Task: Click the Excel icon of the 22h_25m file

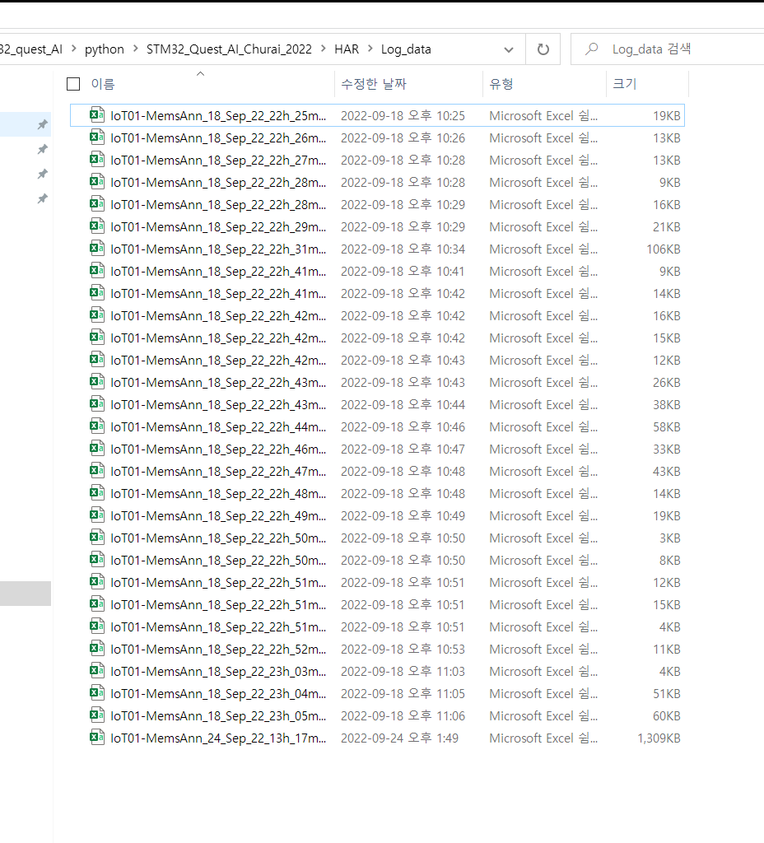Action: [x=97, y=115]
